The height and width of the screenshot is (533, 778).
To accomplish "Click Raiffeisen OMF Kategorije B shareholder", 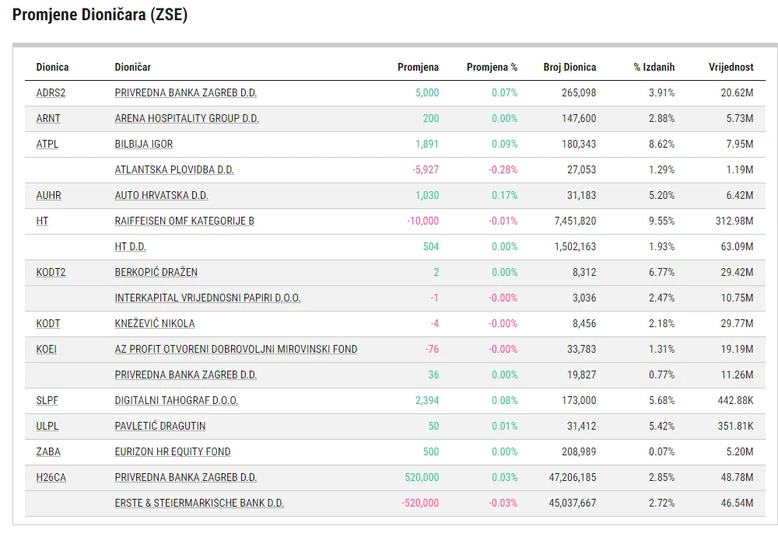I will tap(184, 221).
